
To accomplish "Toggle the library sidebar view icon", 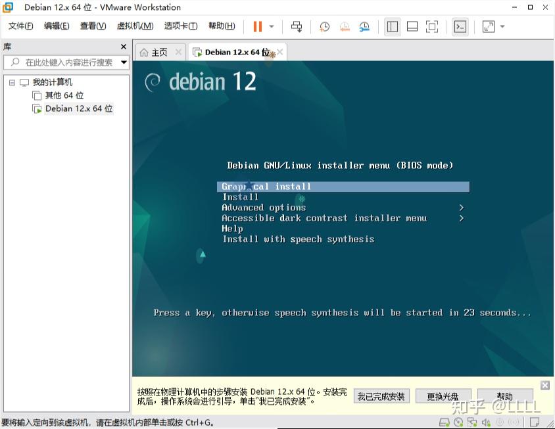I will [392, 26].
